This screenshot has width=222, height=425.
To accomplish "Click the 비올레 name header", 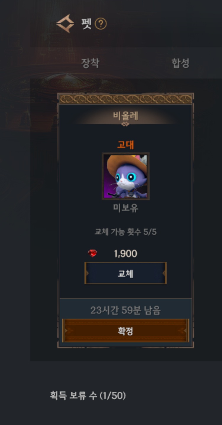I will pos(125,115).
